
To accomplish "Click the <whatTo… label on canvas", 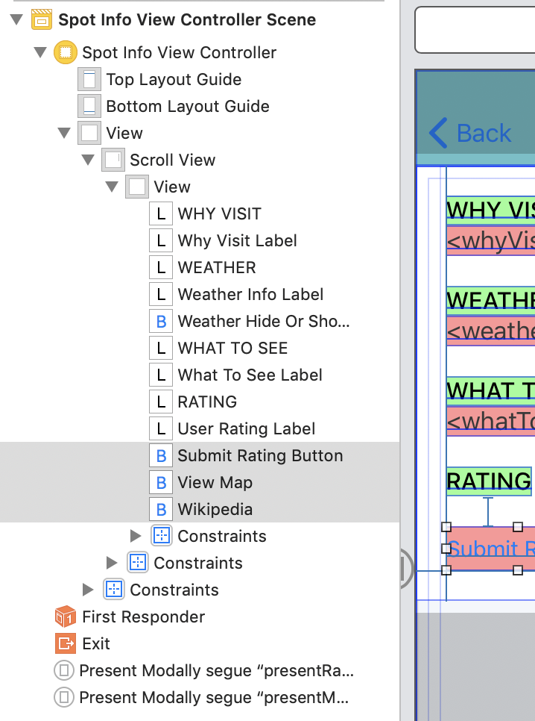I will 490,420.
